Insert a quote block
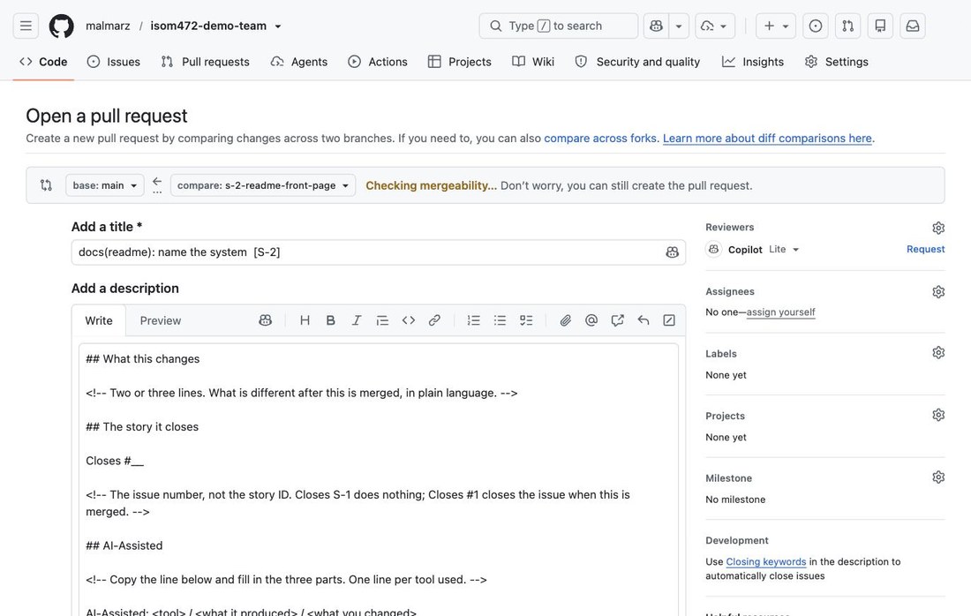971x616 pixels. [383, 320]
